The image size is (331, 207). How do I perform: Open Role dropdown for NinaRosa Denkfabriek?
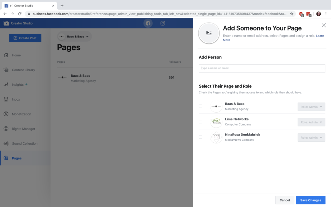[311, 137]
